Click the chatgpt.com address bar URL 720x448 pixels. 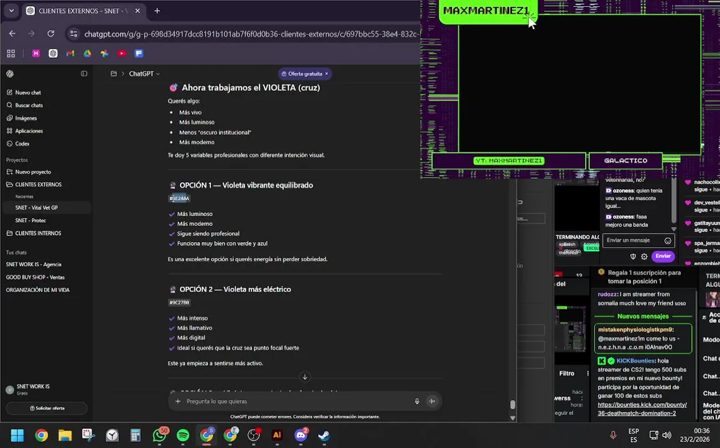pos(251,34)
